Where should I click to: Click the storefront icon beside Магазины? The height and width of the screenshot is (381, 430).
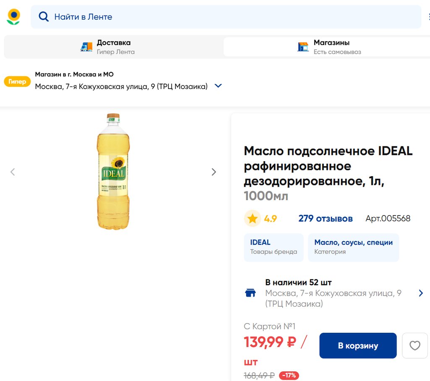click(303, 47)
